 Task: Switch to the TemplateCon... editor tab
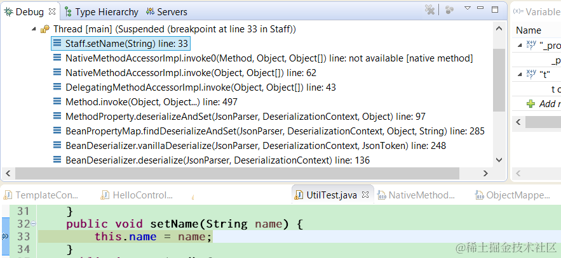click(41, 195)
